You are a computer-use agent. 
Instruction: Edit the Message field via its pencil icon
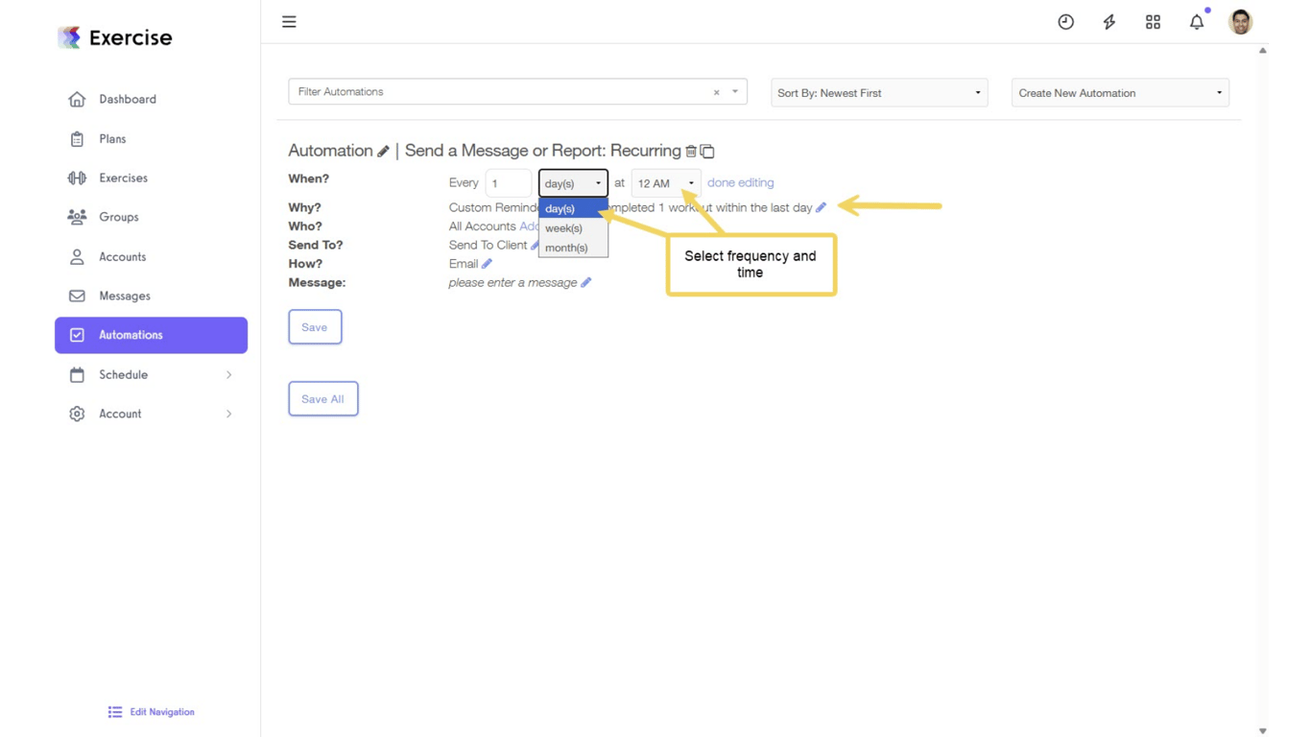[x=588, y=282]
